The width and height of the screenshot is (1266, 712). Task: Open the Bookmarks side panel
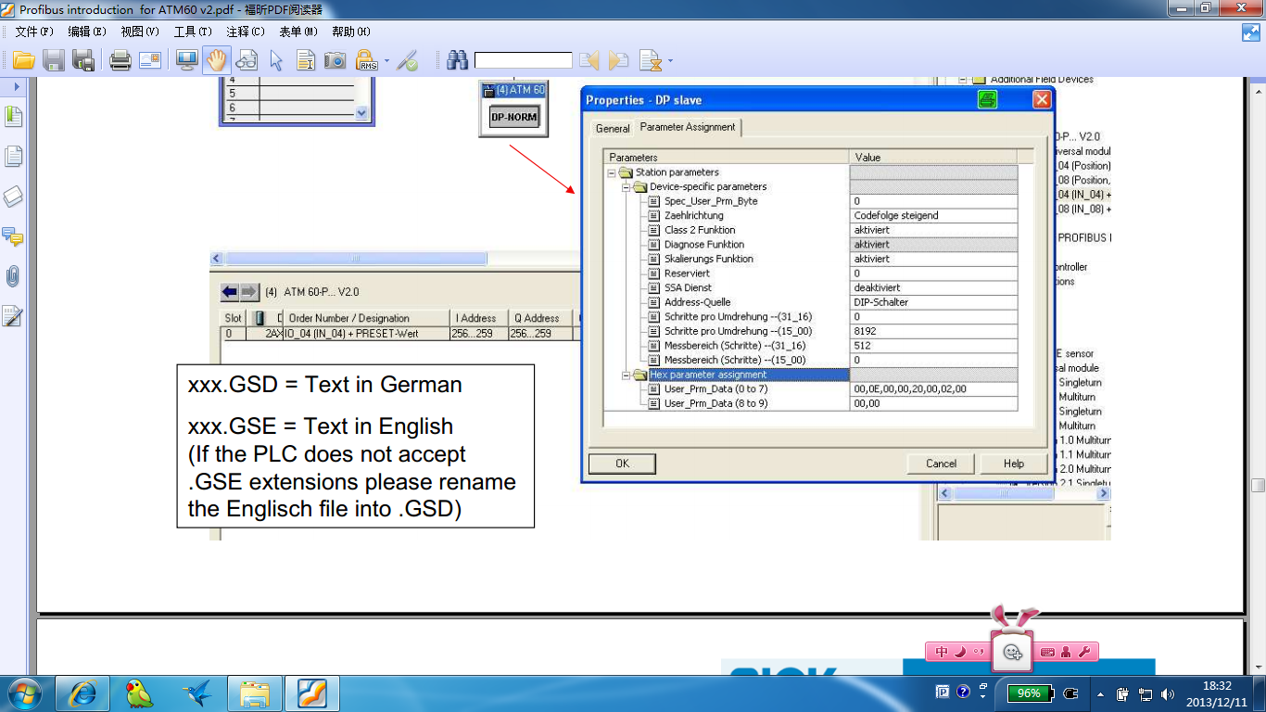coord(14,117)
